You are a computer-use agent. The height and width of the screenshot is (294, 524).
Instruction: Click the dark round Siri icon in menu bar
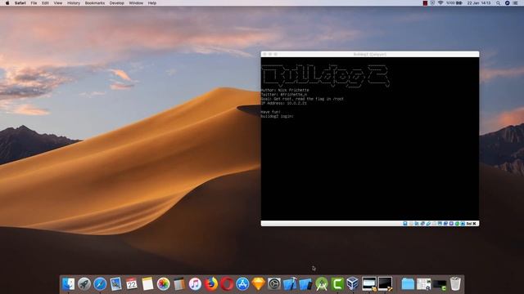[x=507, y=3]
